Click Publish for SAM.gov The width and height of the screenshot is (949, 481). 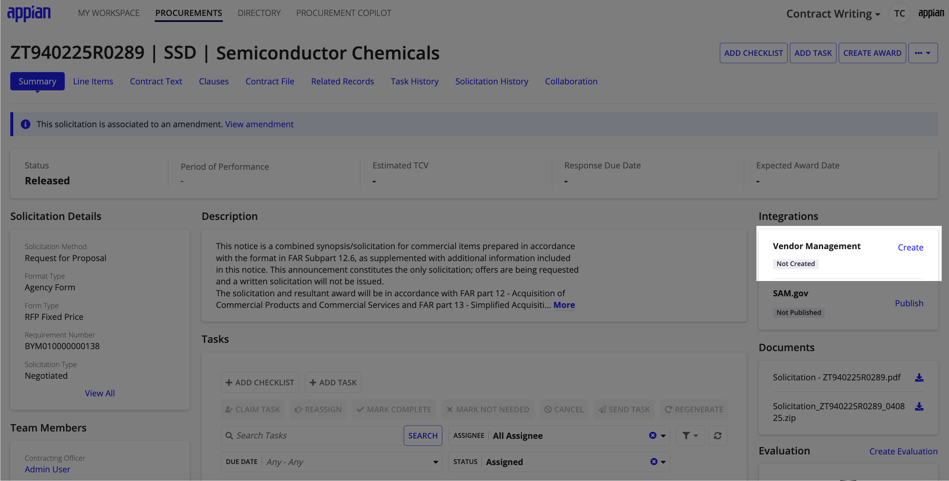[909, 303]
